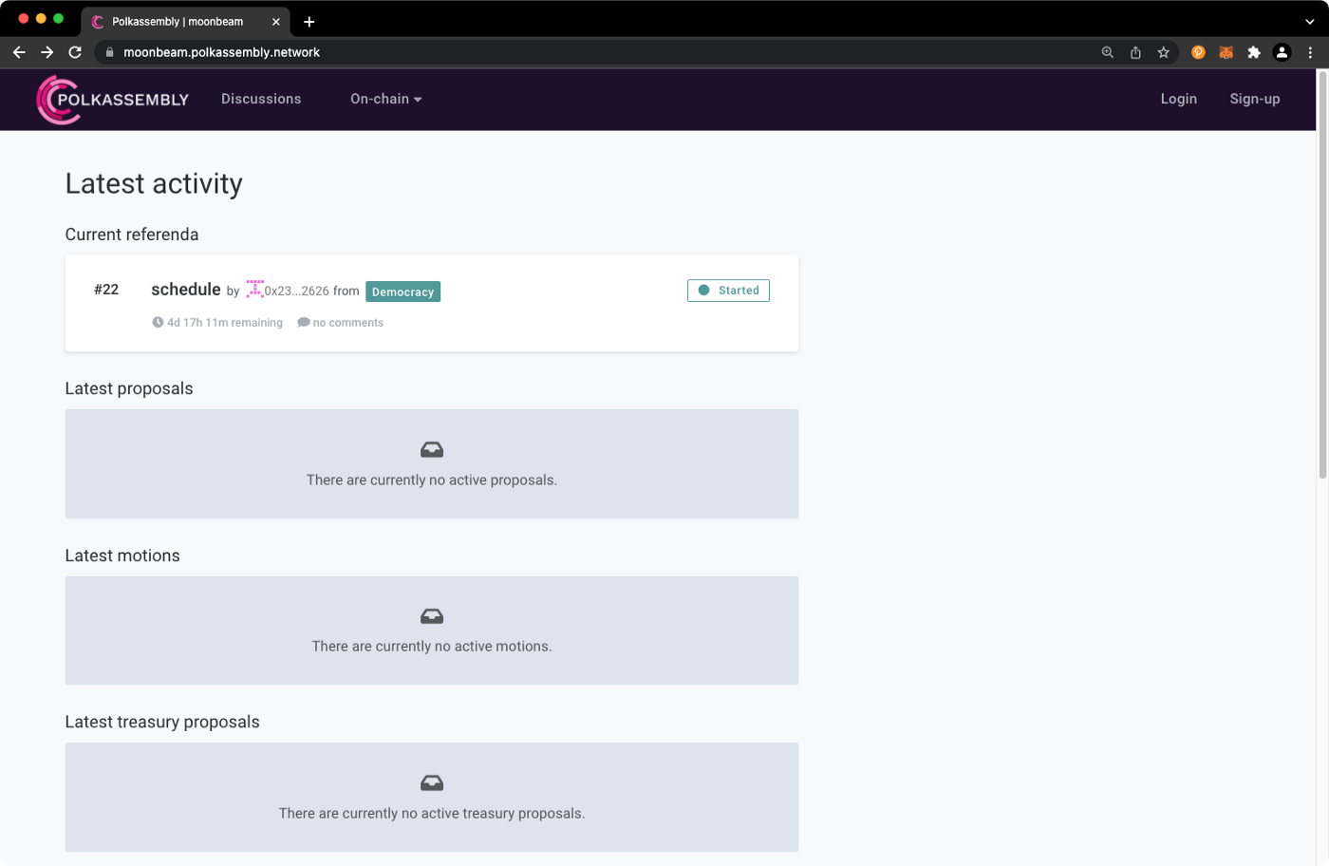
Task: Click 'There are currently no active proposals.'
Action: [x=432, y=480]
